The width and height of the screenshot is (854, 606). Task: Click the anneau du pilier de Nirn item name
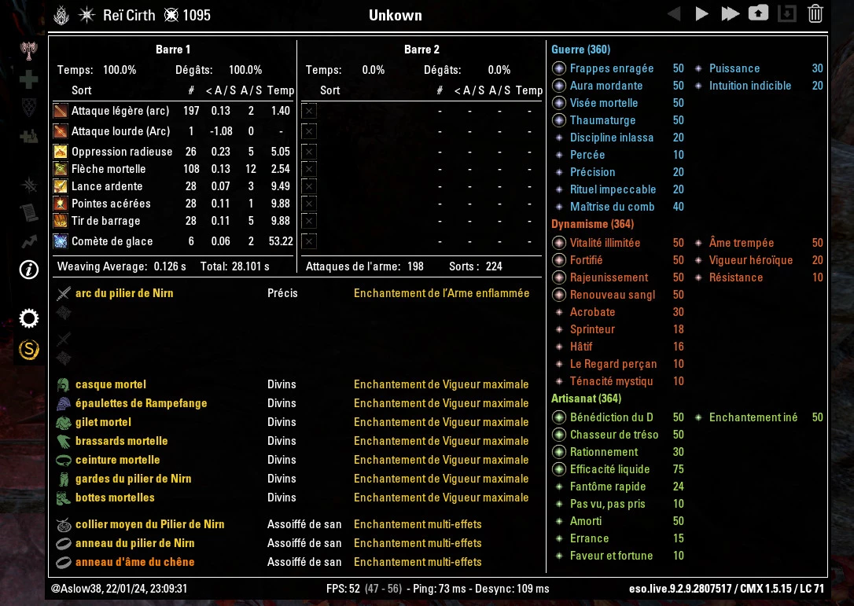(135, 543)
